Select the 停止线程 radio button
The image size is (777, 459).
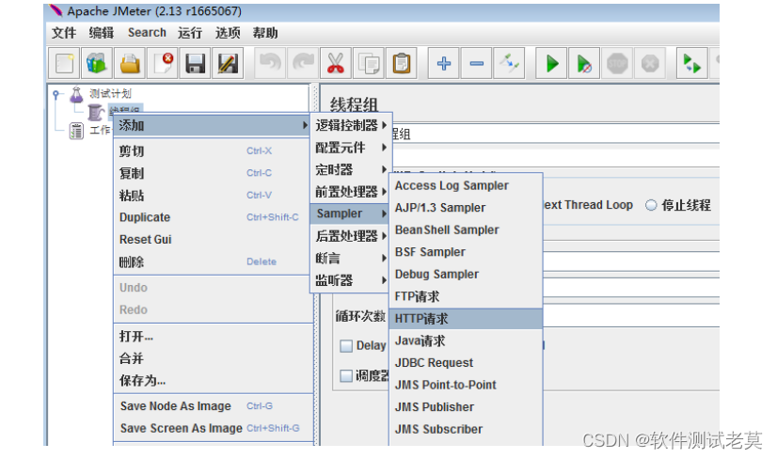point(651,205)
